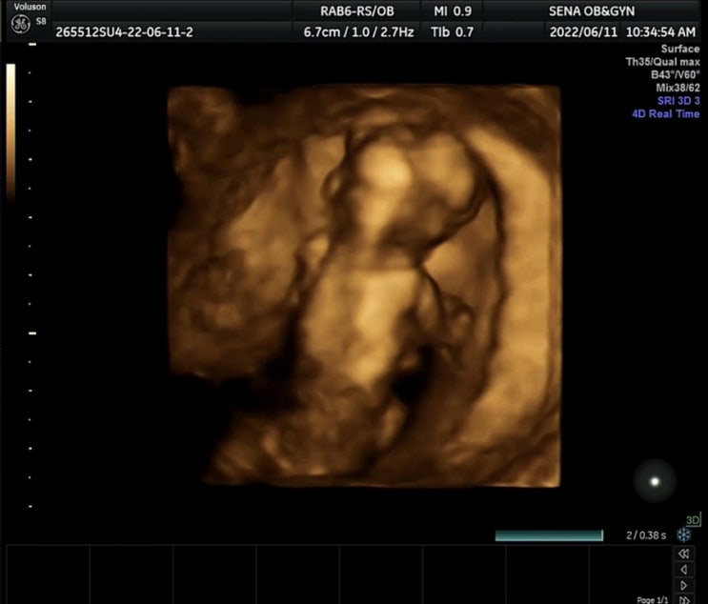Go to previous clipboard page arrow
The width and height of the screenshot is (708, 604).
coord(683,570)
